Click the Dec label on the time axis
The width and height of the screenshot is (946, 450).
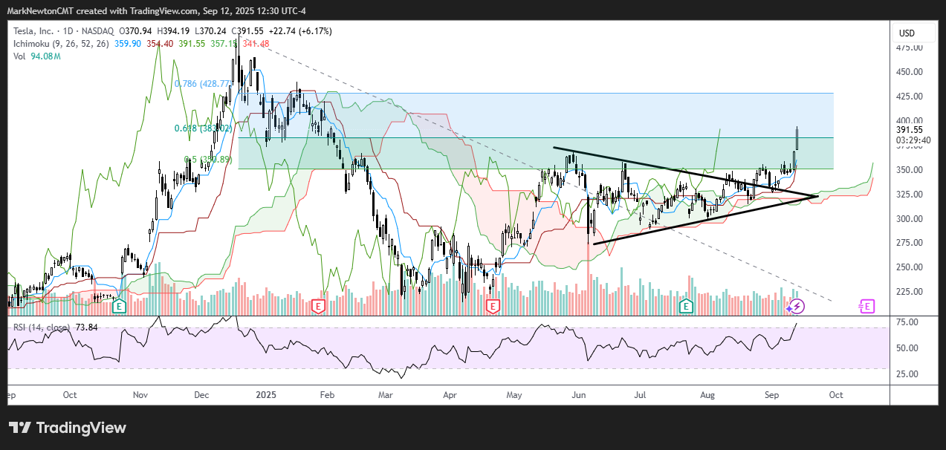[x=201, y=395]
